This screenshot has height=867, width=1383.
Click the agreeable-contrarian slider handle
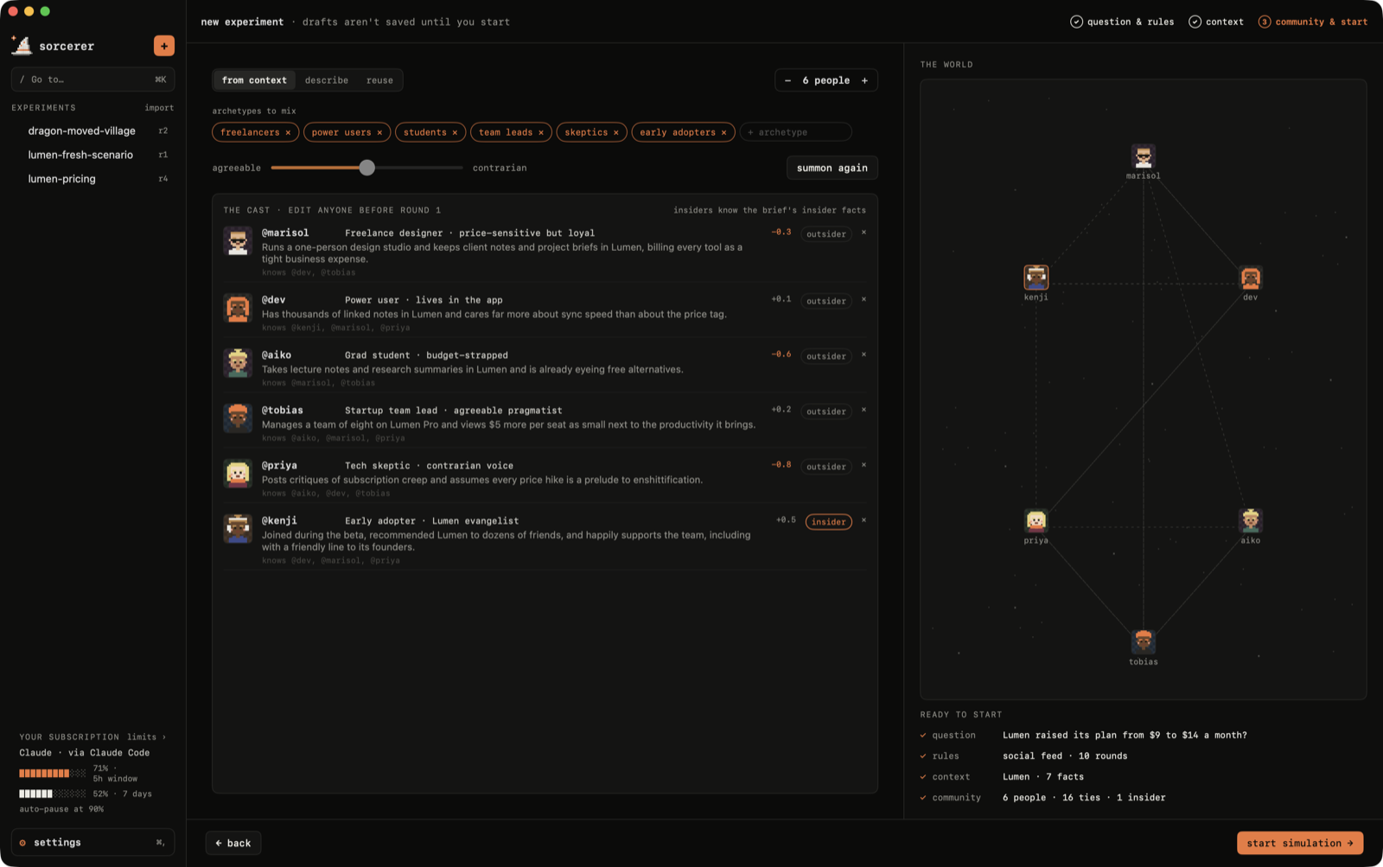click(367, 168)
